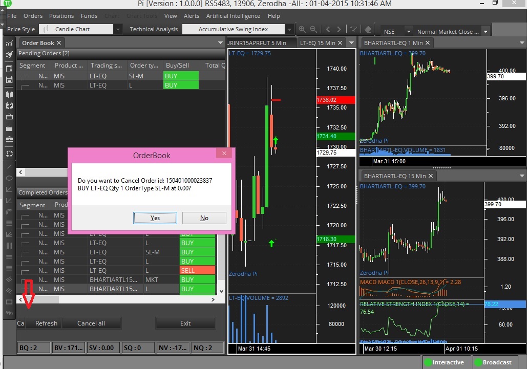Image resolution: width=529 pixels, height=369 pixels.
Task: Open the File menu
Action: coord(12,16)
